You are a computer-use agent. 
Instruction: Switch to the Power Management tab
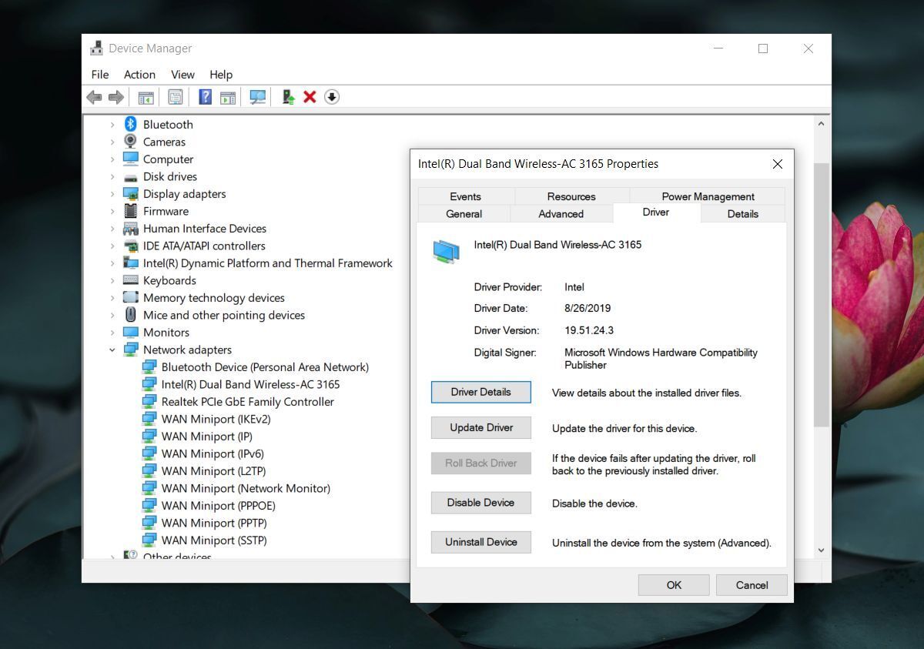708,196
